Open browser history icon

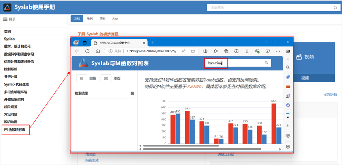(236, 51)
